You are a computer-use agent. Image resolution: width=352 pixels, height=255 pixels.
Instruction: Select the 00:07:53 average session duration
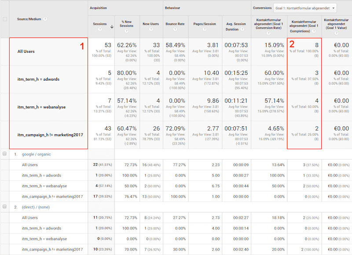click(236, 45)
